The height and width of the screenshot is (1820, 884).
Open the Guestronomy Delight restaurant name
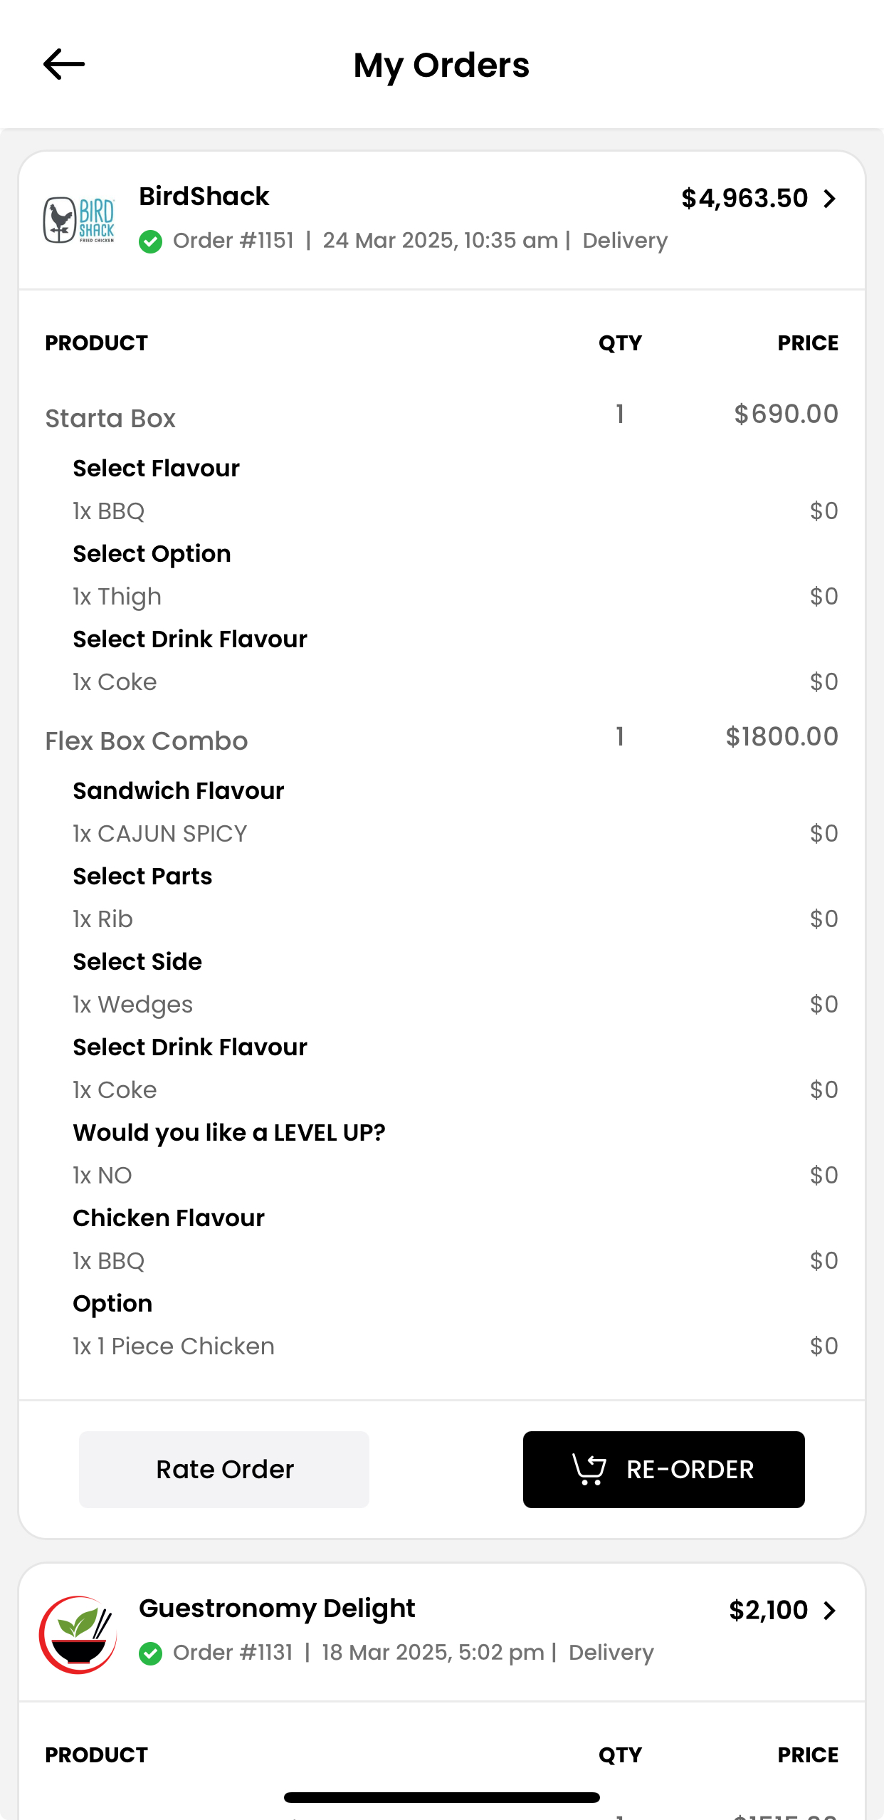[277, 1609]
